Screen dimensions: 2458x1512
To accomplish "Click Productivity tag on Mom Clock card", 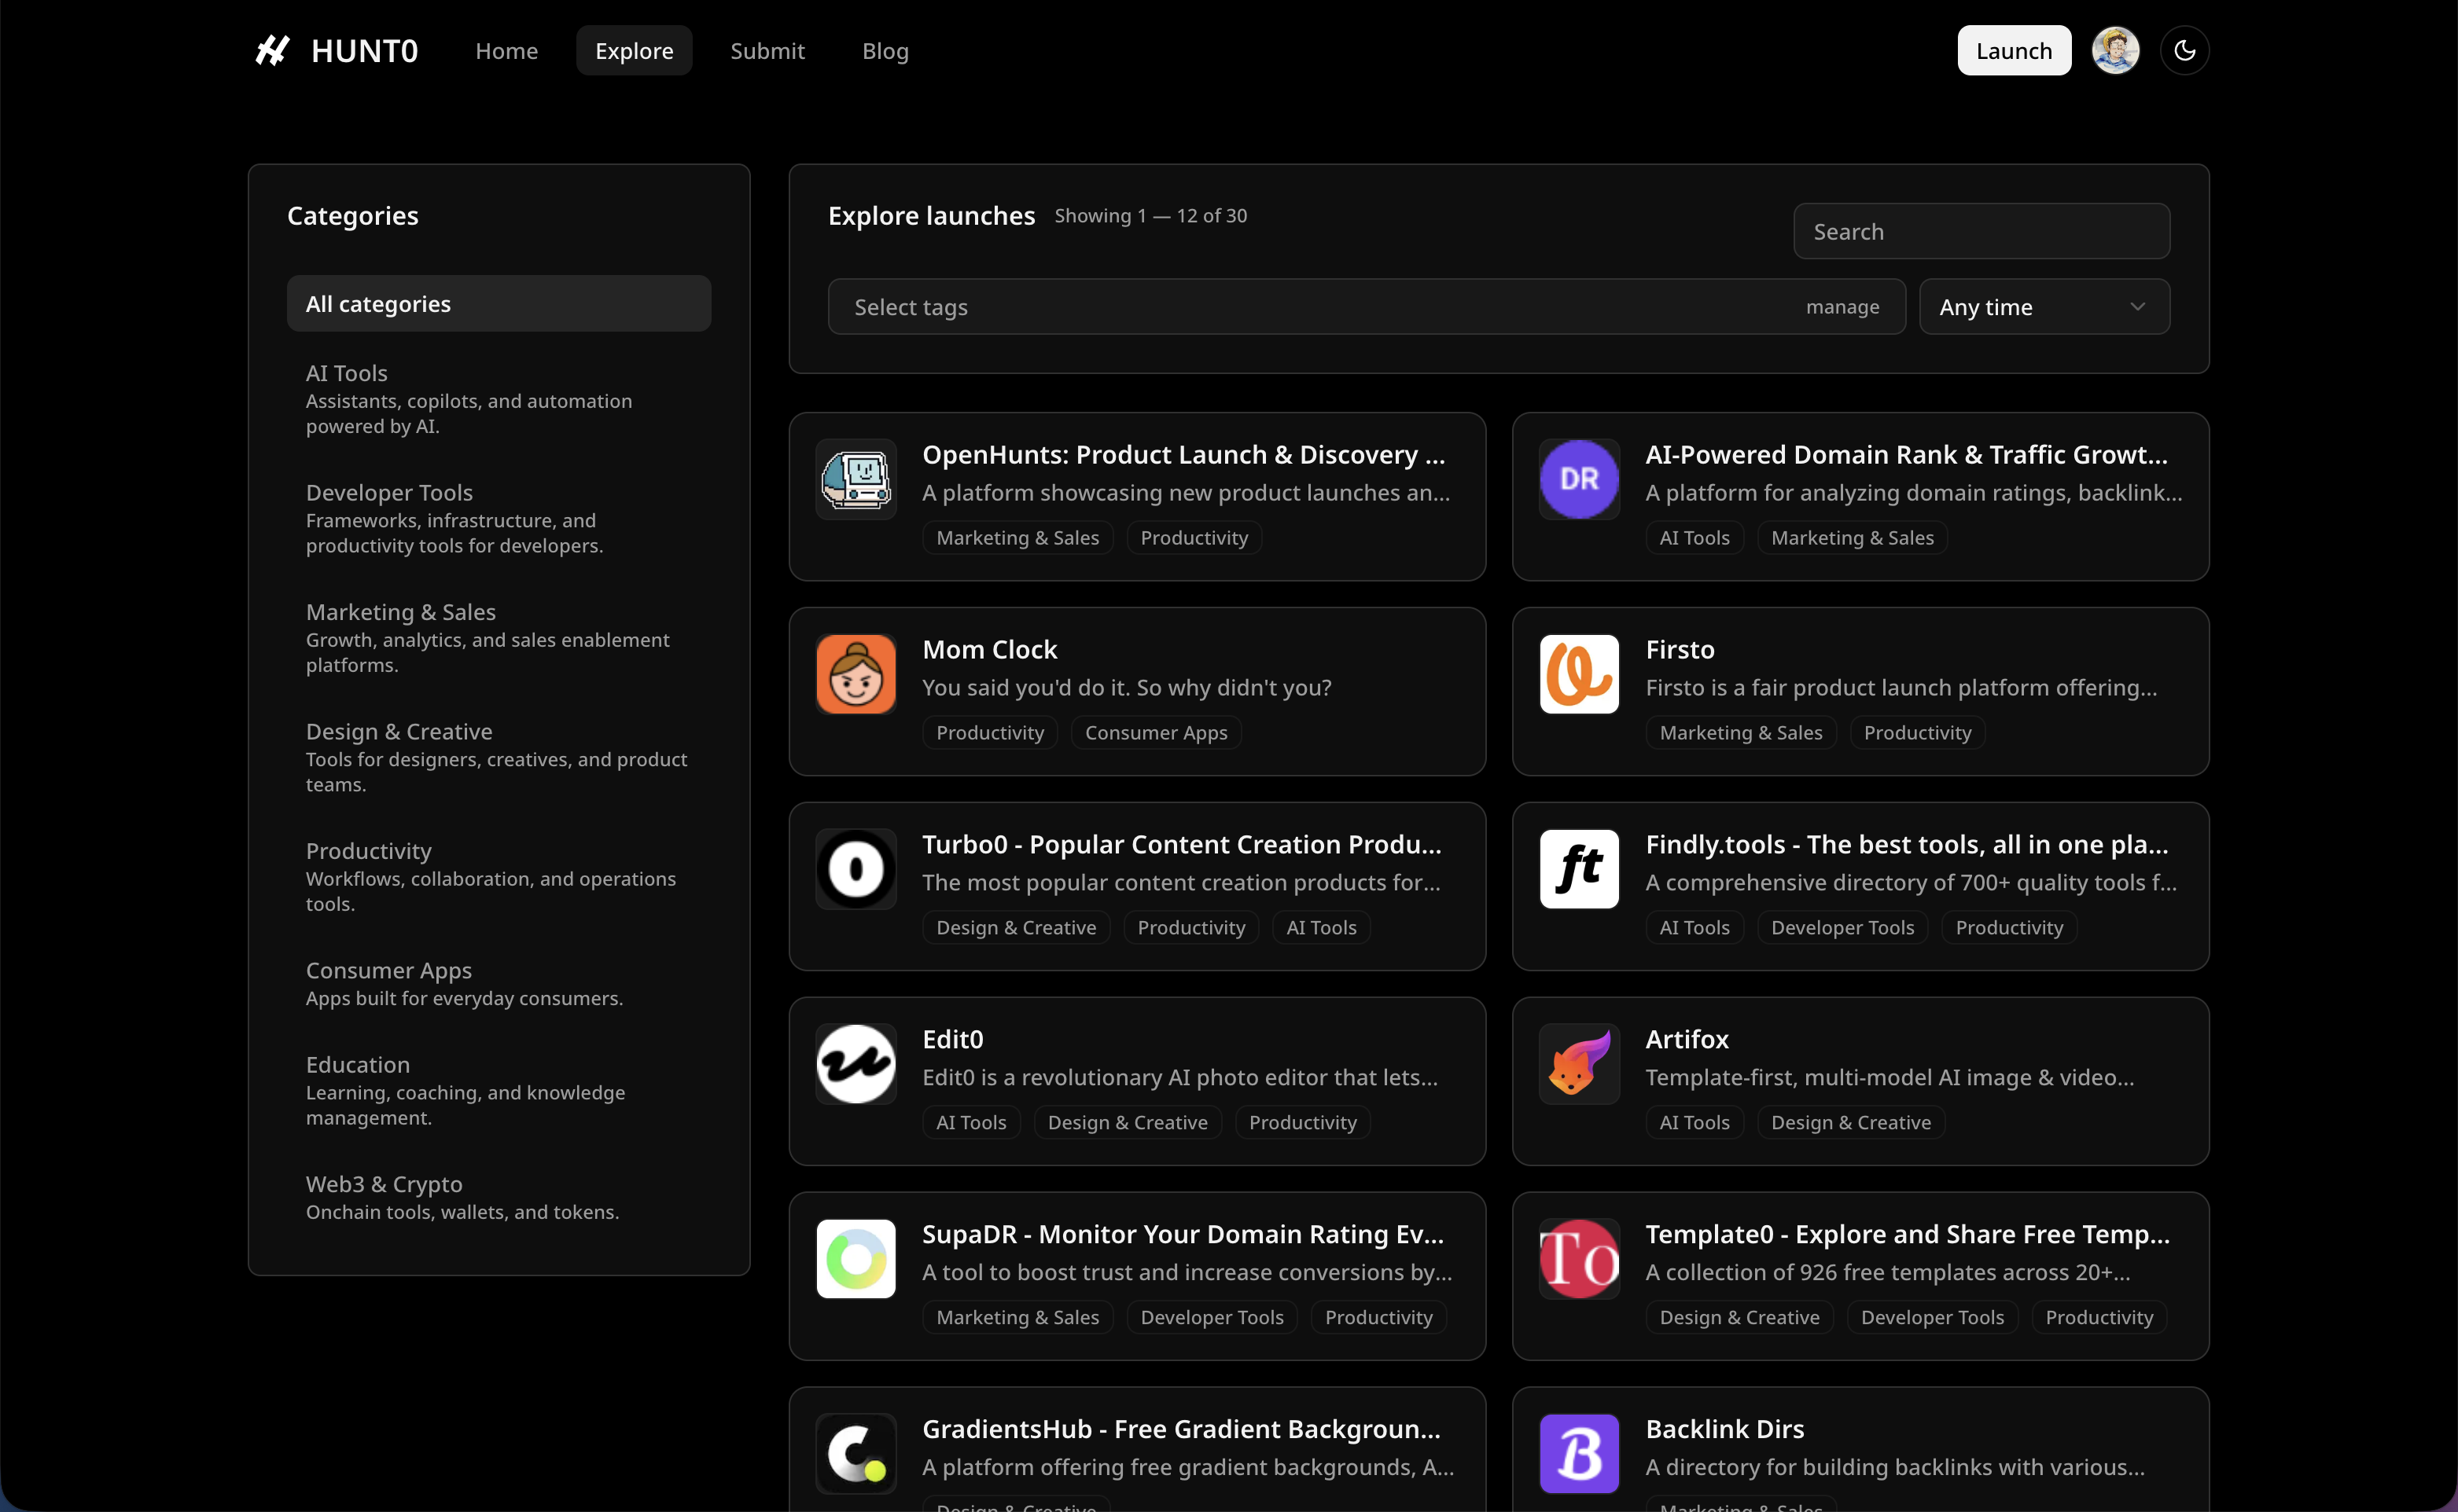I will pos(989,732).
